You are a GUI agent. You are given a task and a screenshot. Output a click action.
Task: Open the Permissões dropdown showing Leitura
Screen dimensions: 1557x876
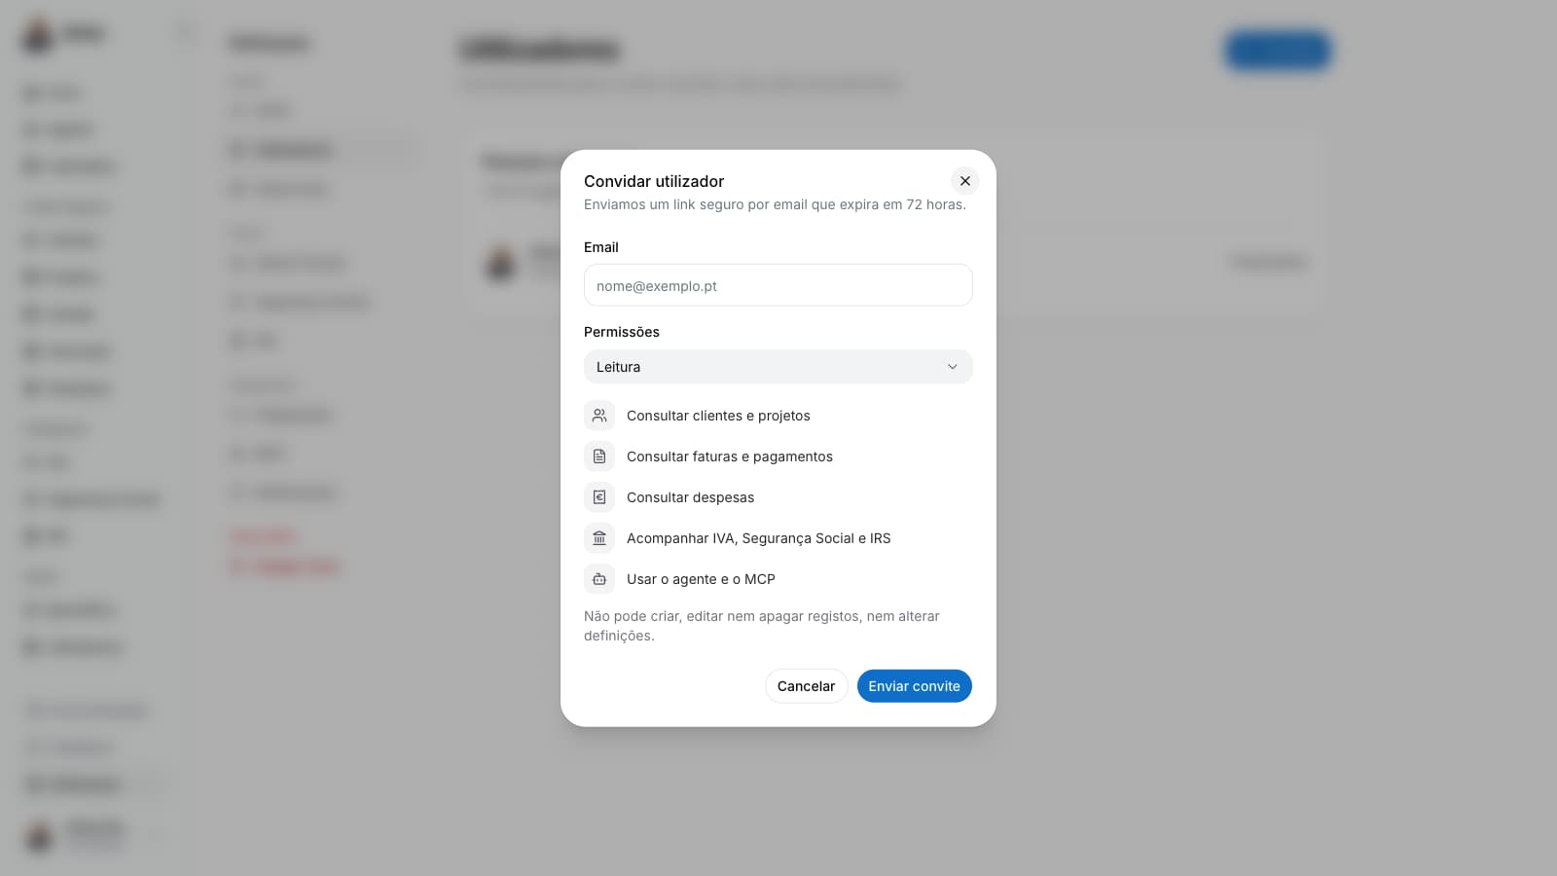pos(778,367)
